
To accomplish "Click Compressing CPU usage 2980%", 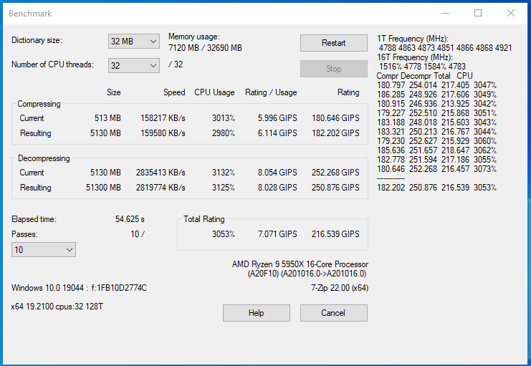I will tap(224, 133).
